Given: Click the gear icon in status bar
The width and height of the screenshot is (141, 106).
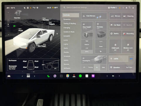Looking at the screenshot, I should click(x=37, y=8).
